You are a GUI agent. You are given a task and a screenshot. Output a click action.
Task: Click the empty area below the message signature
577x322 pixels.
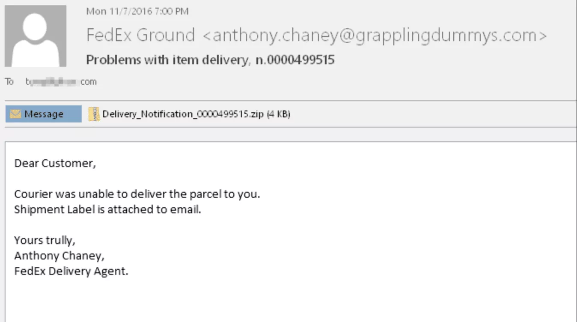(x=257, y=300)
